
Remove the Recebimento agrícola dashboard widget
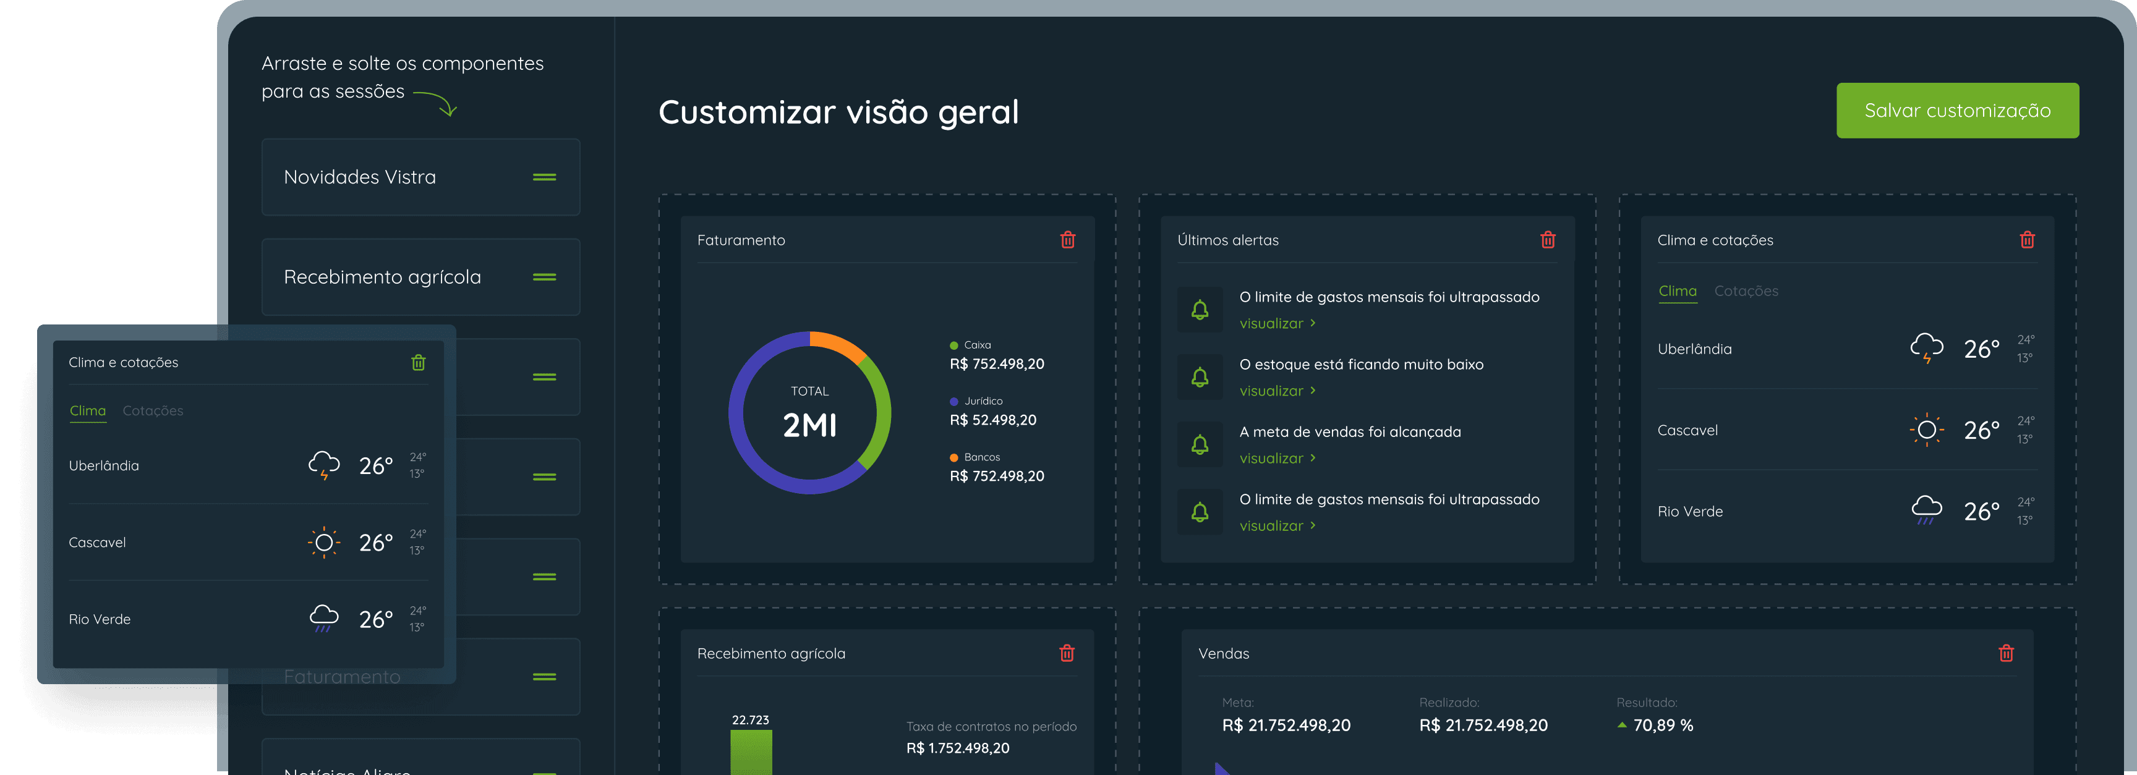click(1067, 653)
